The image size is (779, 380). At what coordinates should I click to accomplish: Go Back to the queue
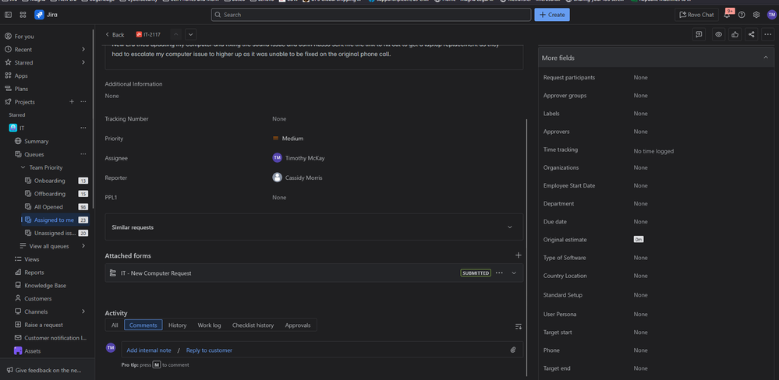point(115,35)
